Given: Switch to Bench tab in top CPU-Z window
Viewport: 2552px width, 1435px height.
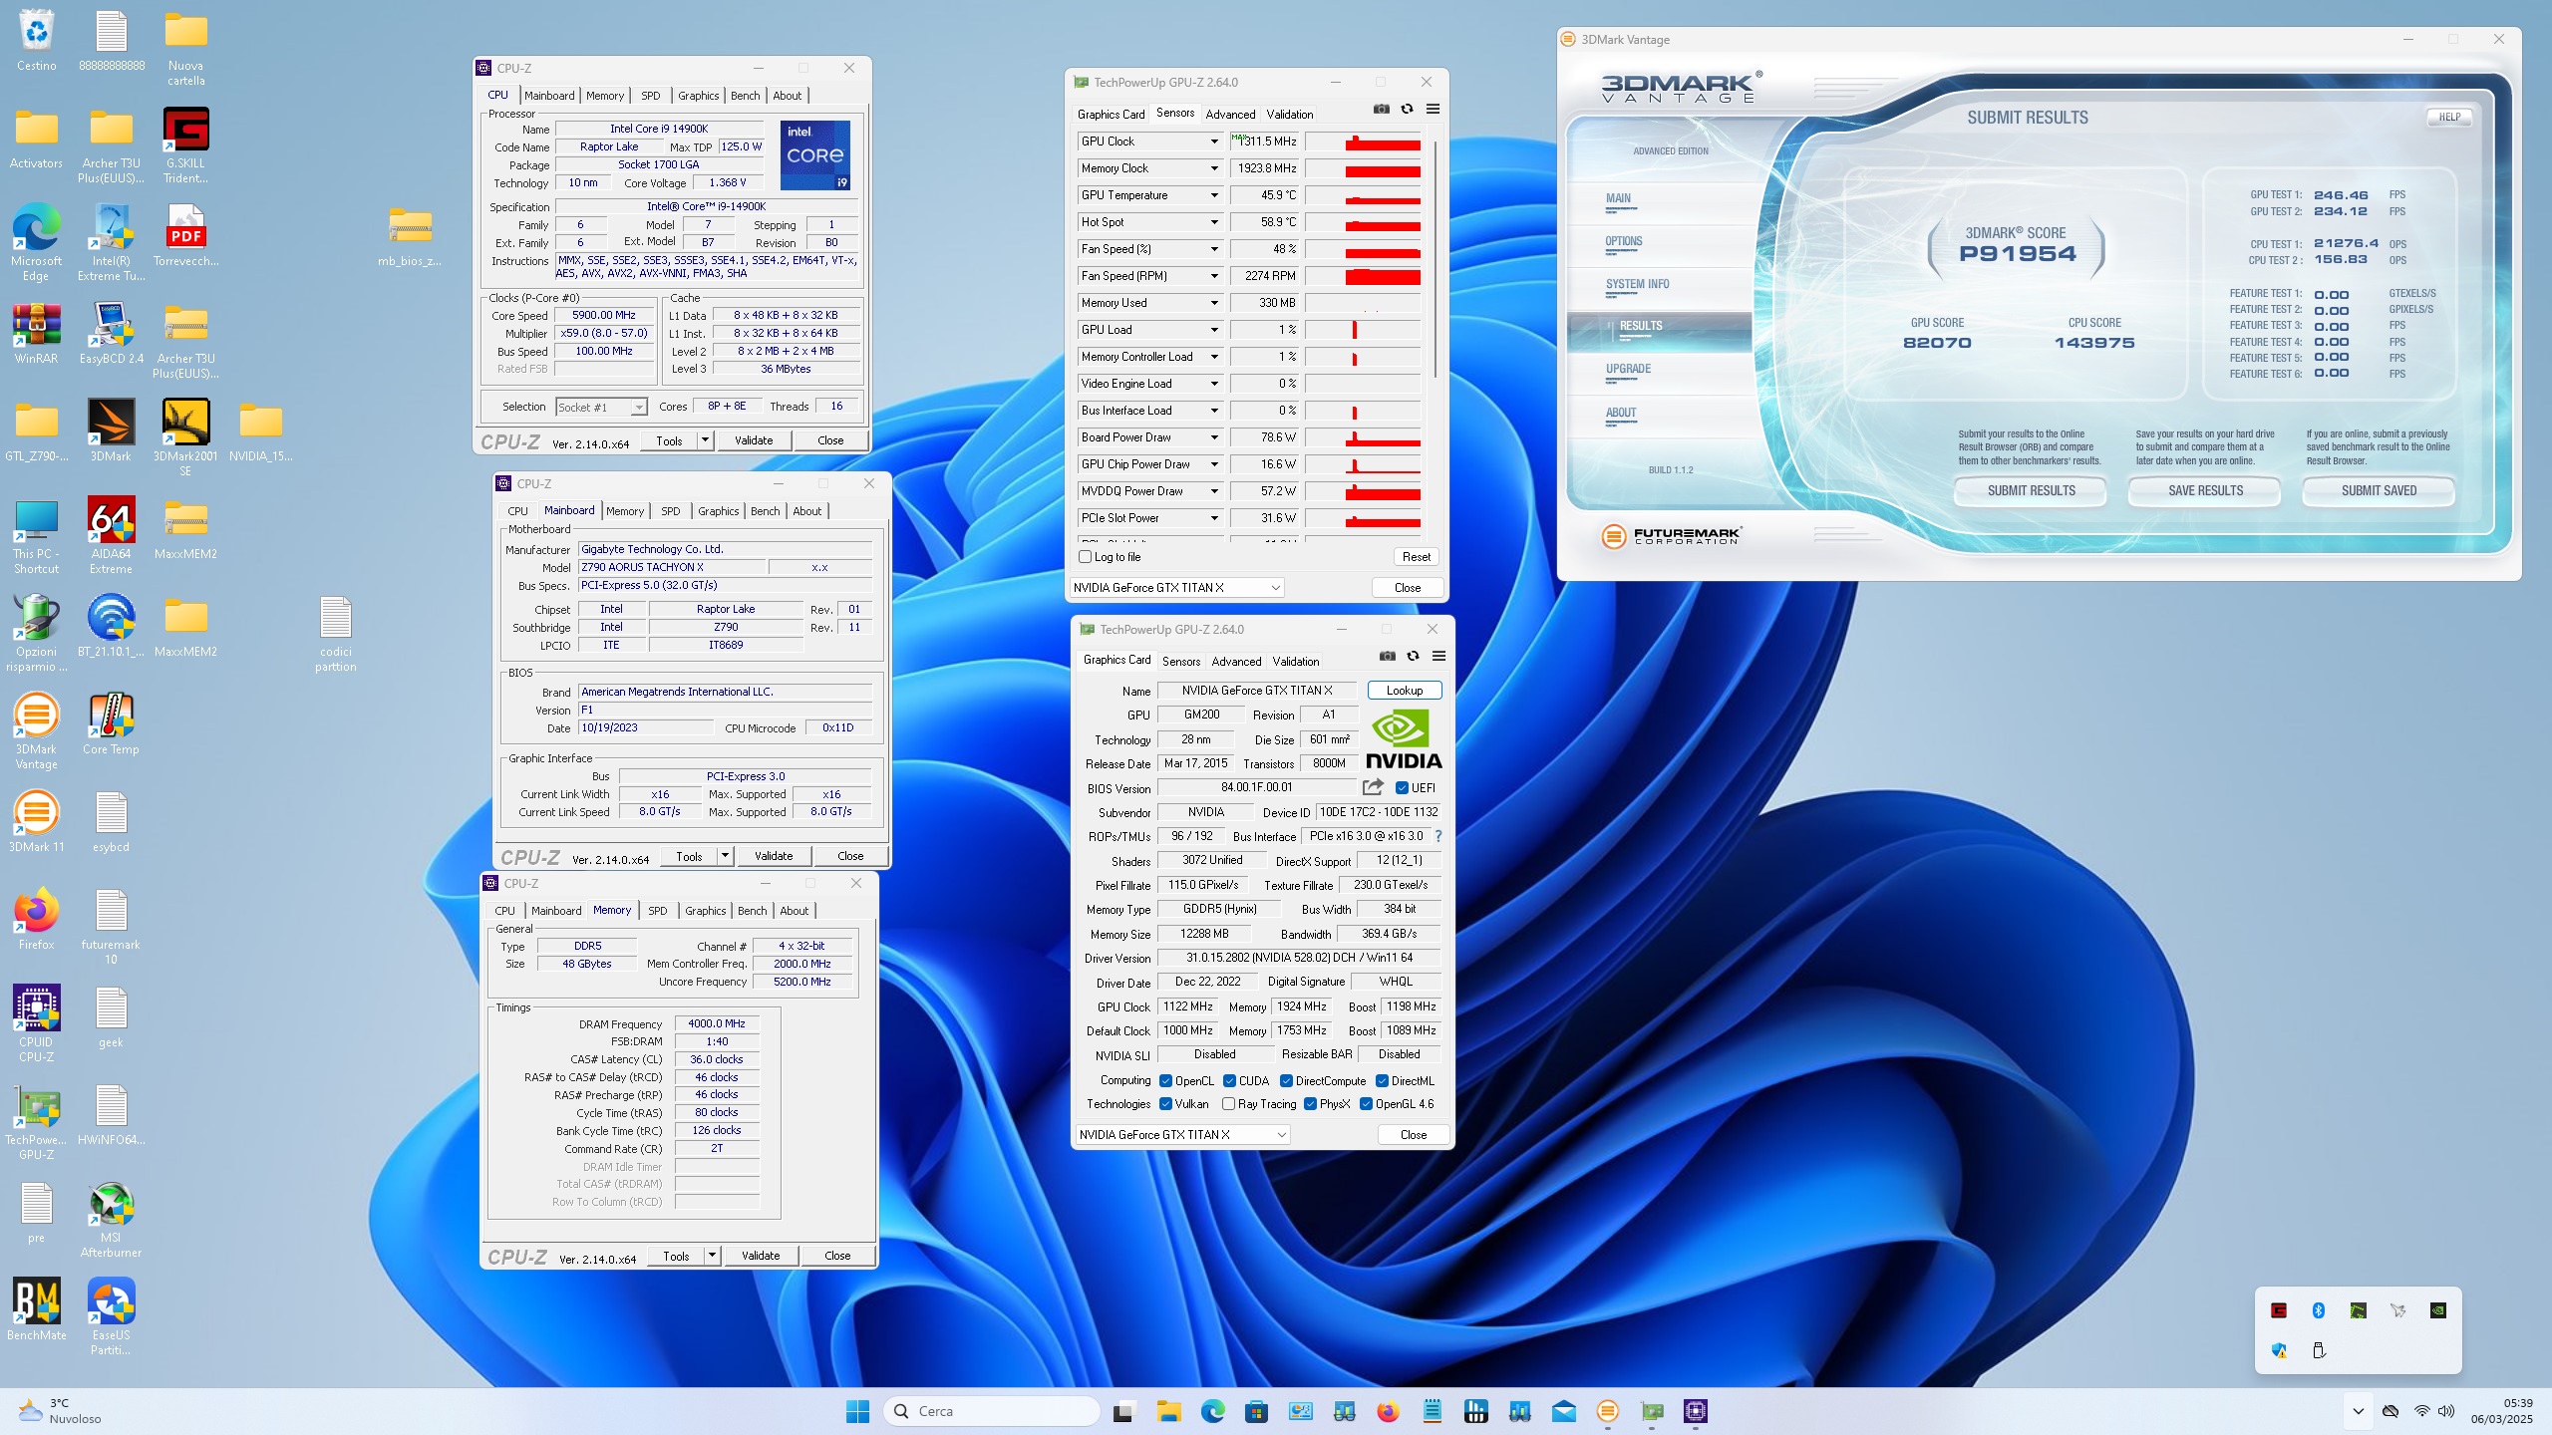Looking at the screenshot, I should 745,96.
